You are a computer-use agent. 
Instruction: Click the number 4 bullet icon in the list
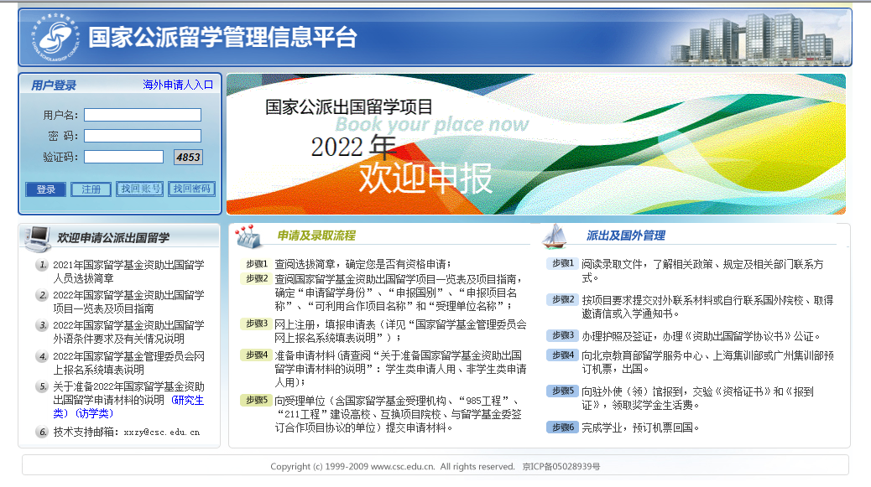click(x=42, y=356)
